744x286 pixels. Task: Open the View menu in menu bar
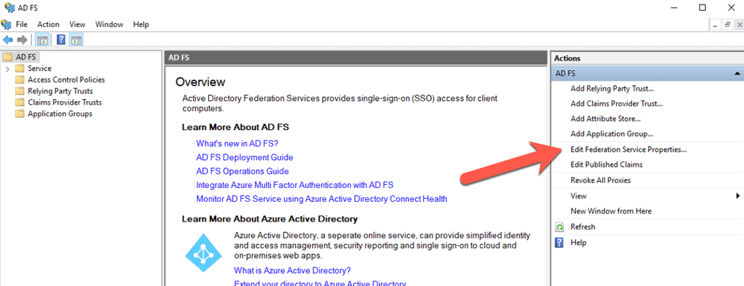[x=77, y=24]
